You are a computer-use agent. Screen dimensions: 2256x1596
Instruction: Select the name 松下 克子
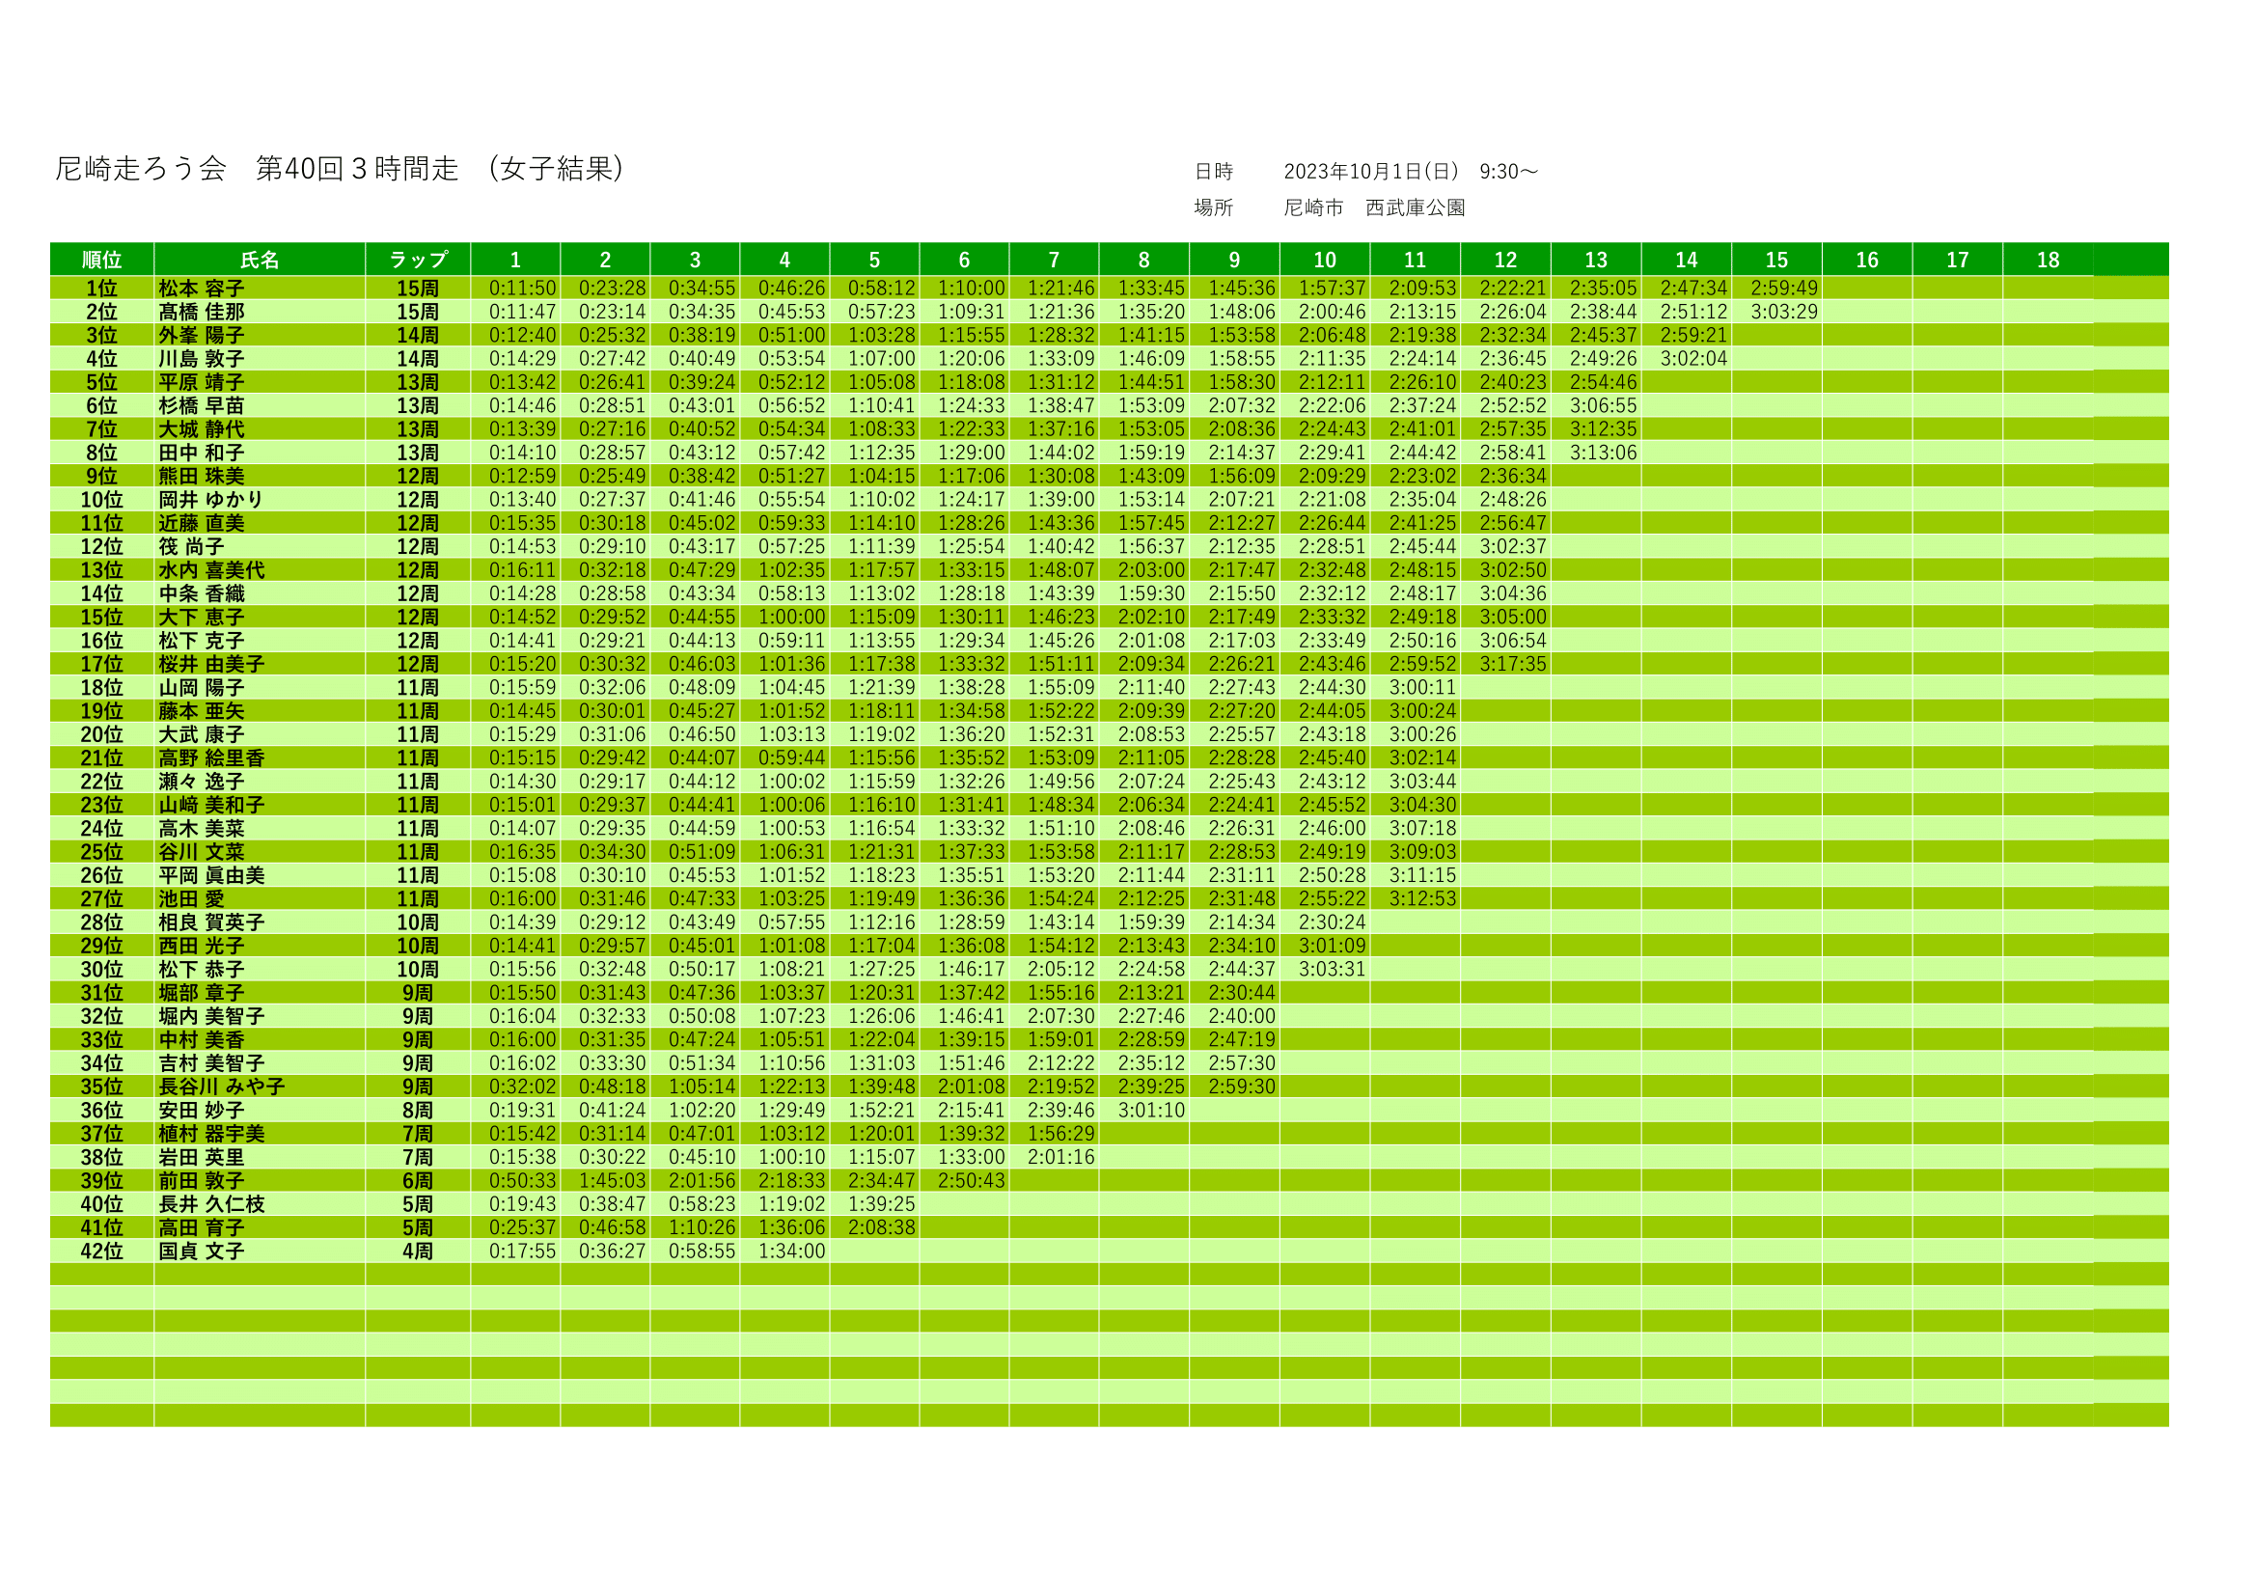[x=202, y=641]
